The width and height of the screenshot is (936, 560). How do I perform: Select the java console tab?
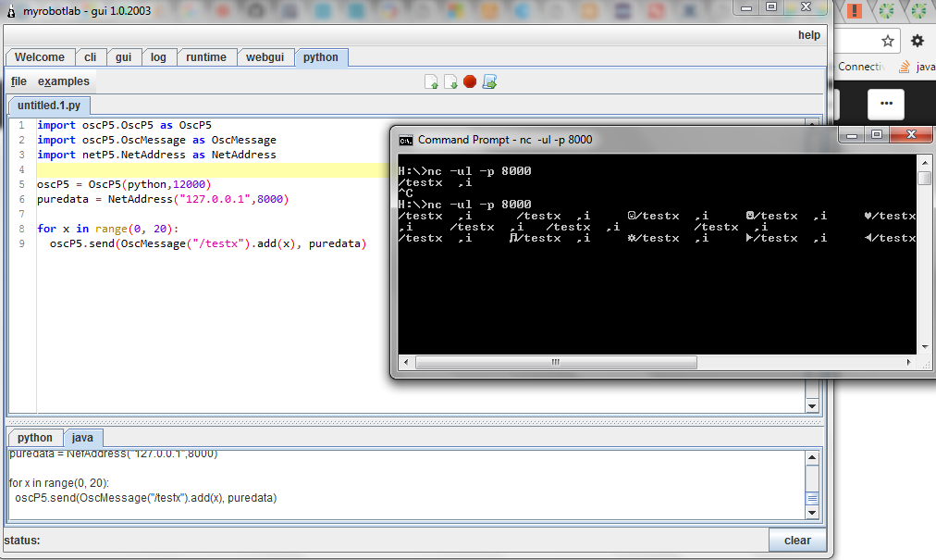[x=82, y=438]
